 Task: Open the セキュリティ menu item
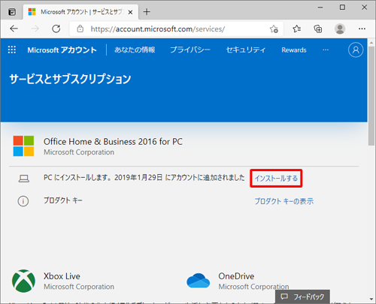(x=246, y=50)
